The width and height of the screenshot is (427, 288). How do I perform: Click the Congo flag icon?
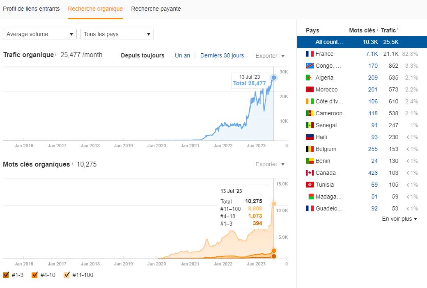(310, 66)
